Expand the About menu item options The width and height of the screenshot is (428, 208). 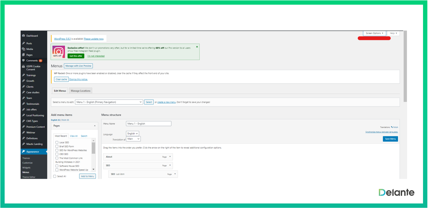point(170,157)
